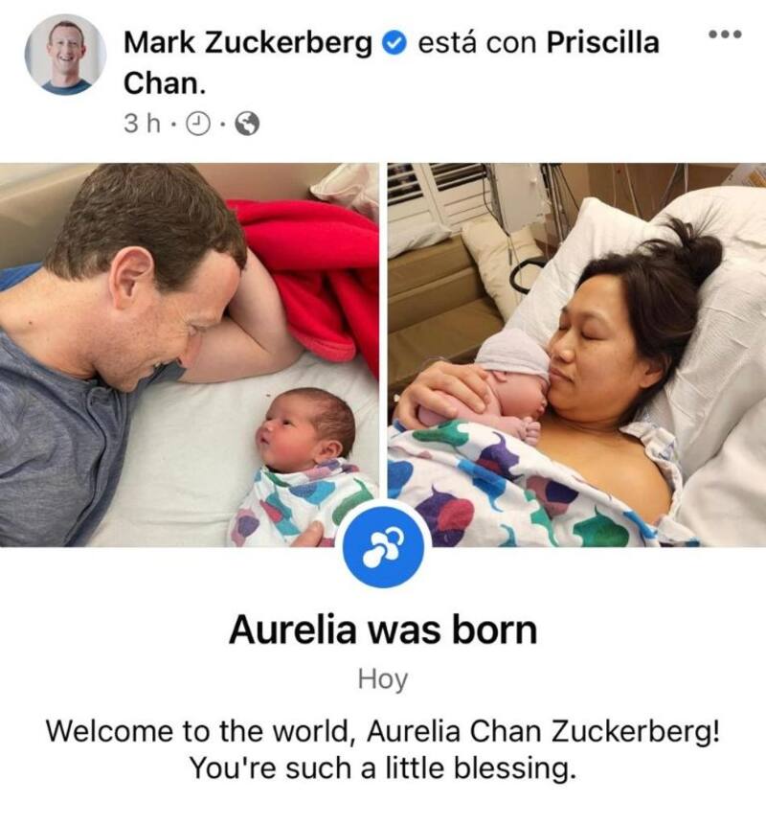Open the right photo of mother holding baby
The height and width of the screenshot is (825, 766).
[x=576, y=355]
